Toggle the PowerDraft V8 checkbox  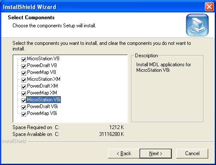pos(24,66)
